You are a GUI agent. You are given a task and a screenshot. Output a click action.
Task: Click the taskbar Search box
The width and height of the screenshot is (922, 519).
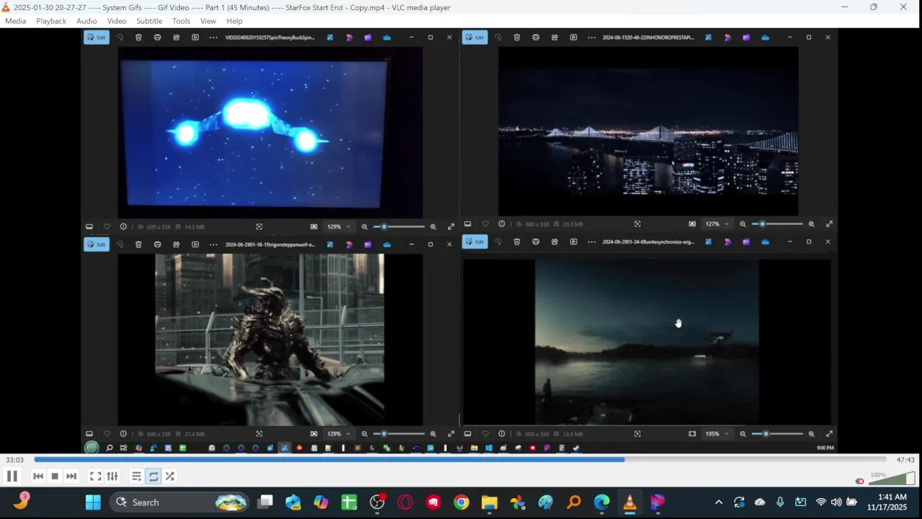click(180, 502)
